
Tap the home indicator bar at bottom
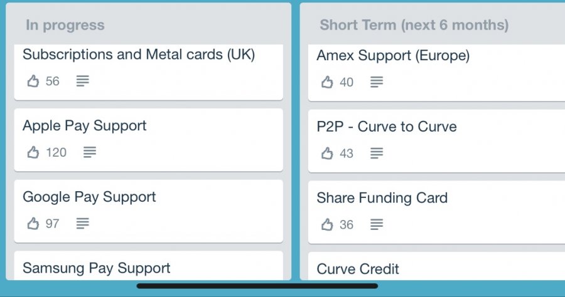(x=257, y=286)
